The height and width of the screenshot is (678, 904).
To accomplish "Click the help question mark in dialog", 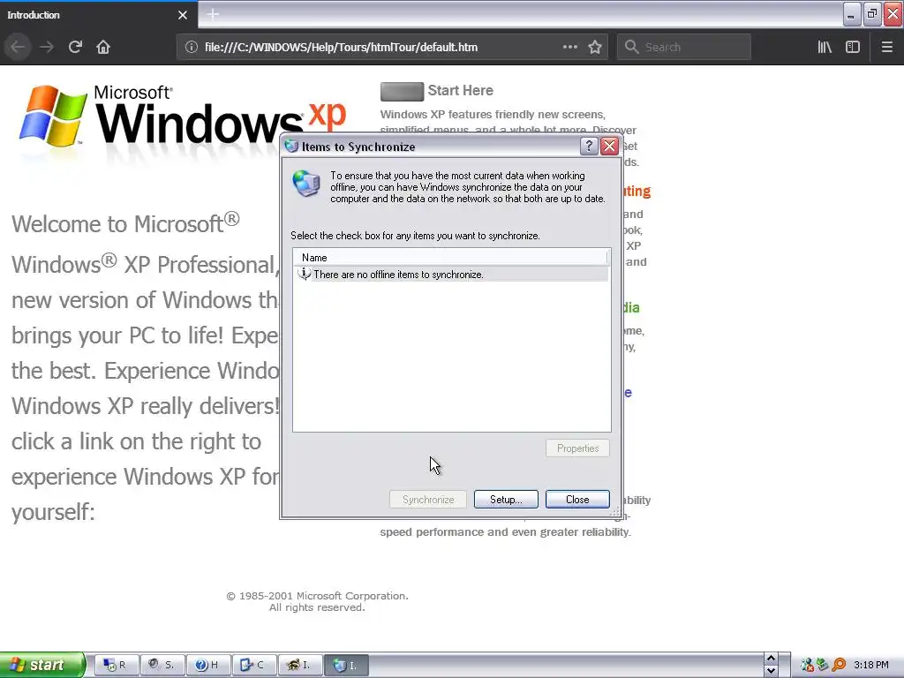I will point(589,147).
